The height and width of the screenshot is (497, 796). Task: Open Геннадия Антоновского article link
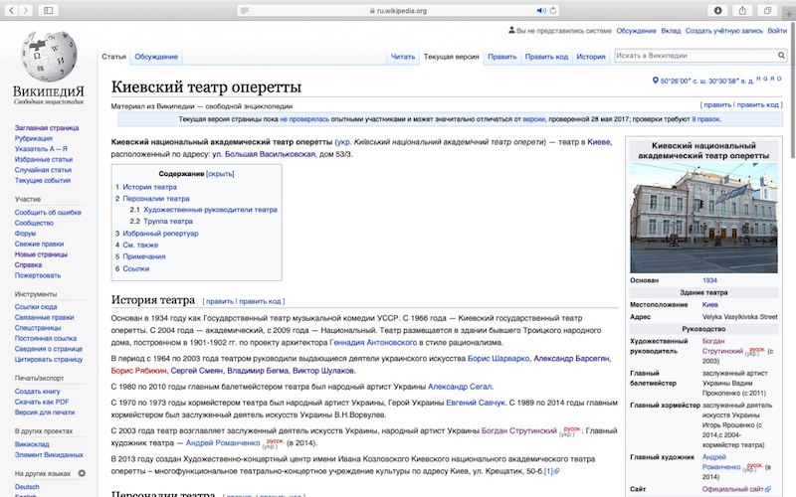[373, 342]
